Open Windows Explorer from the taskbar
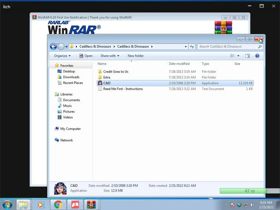 click(x=24, y=205)
